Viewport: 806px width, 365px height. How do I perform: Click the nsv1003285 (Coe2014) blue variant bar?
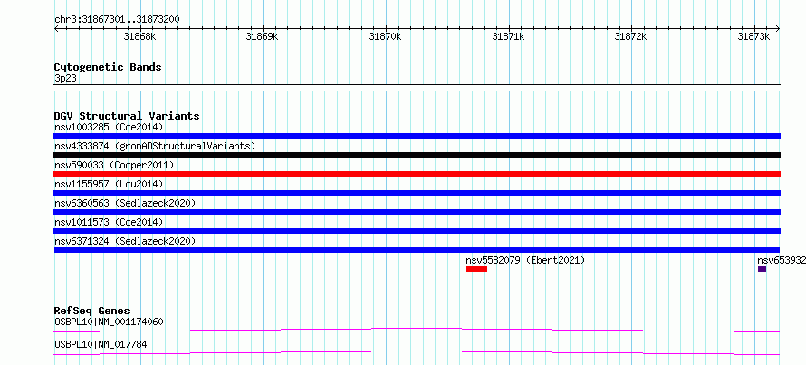tap(417, 136)
